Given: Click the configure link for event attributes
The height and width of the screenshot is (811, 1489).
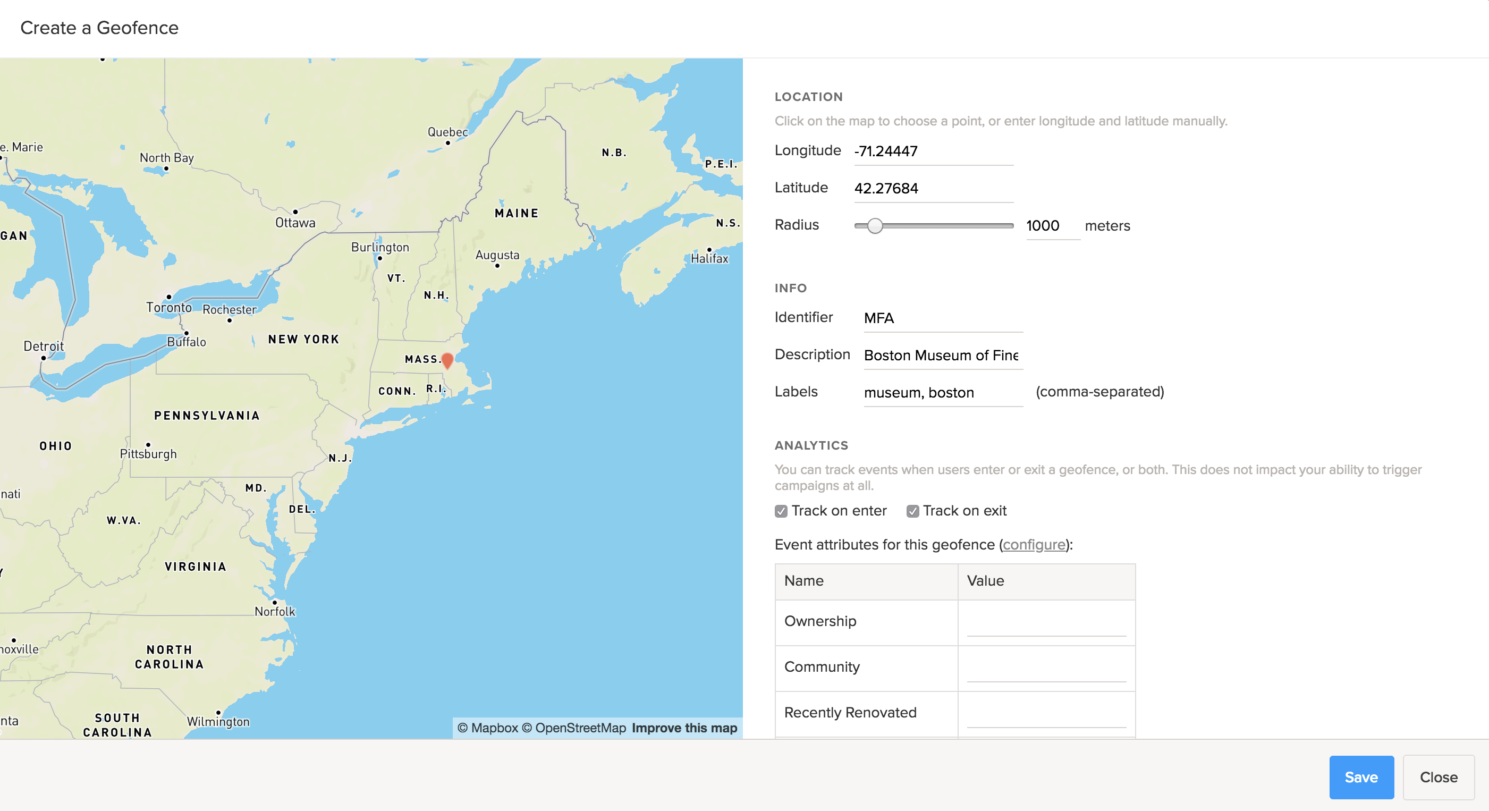Looking at the screenshot, I should coord(1034,545).
